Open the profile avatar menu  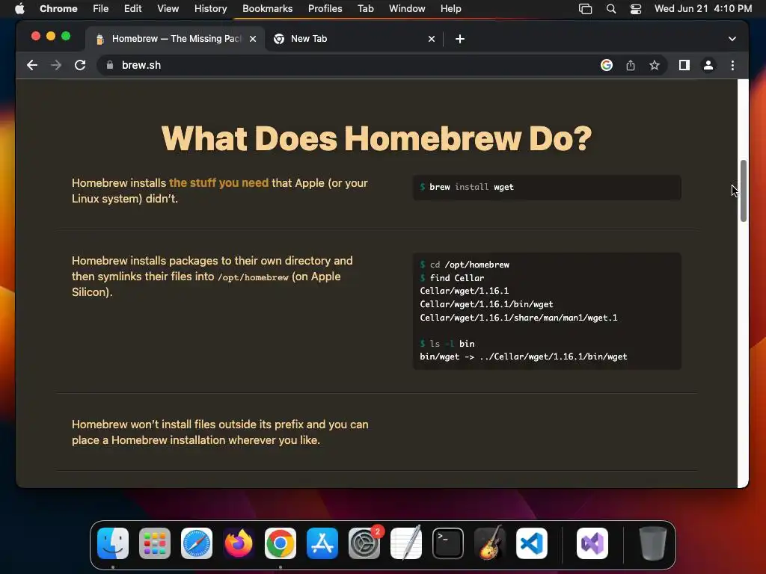pyautogui.click(x=708, y=65)
